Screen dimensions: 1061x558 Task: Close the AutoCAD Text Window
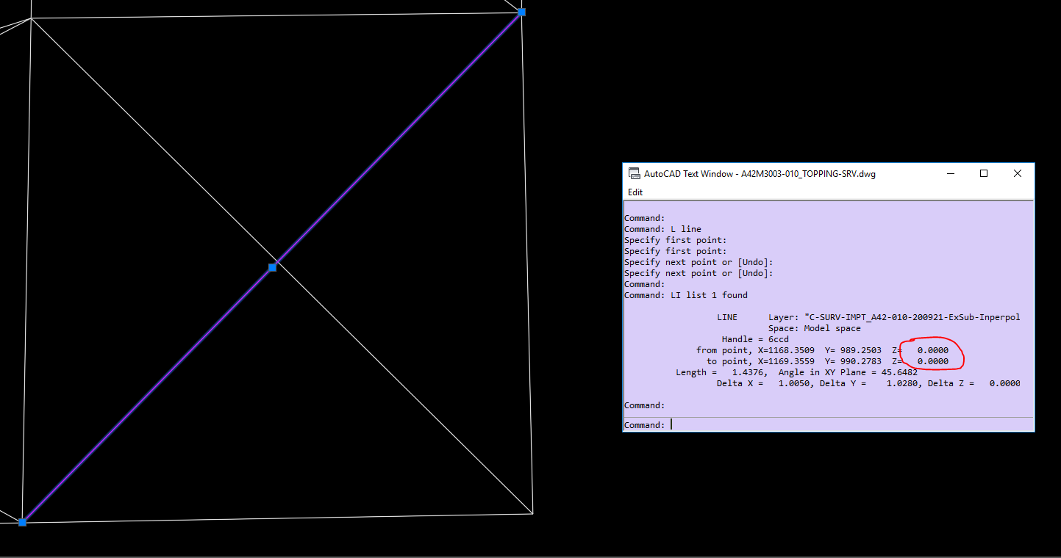[x=1017, y=174]
